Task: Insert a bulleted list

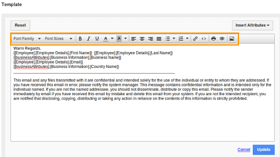Action: pyautogui.click(x=168, y=39)
